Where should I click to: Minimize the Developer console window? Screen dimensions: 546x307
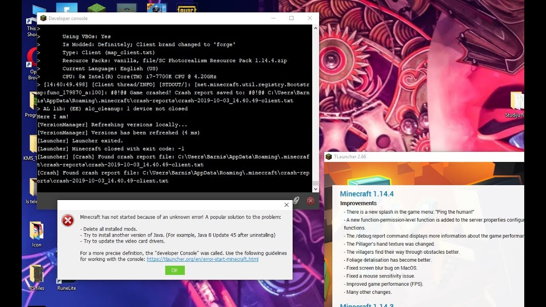click(x=273, y=18)
